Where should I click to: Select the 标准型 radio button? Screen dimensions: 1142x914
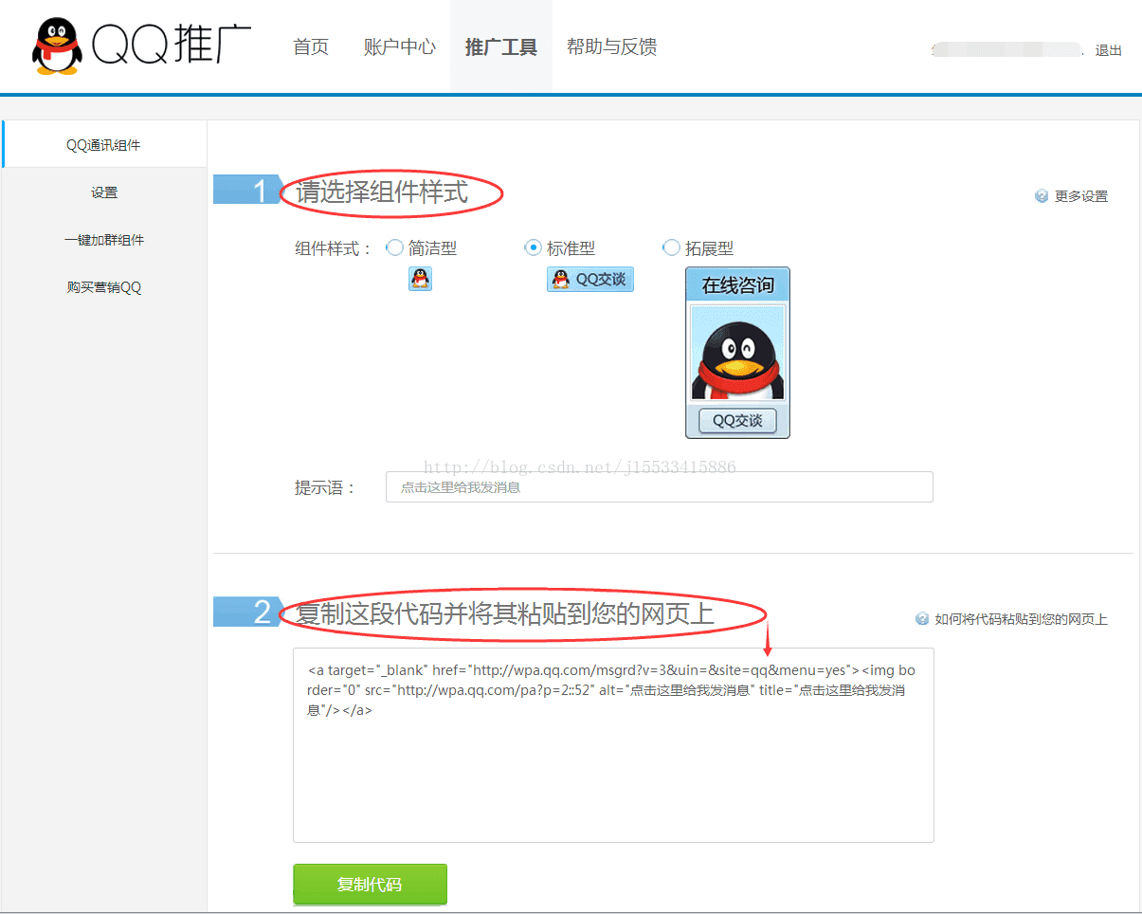[x=533, y=247]
